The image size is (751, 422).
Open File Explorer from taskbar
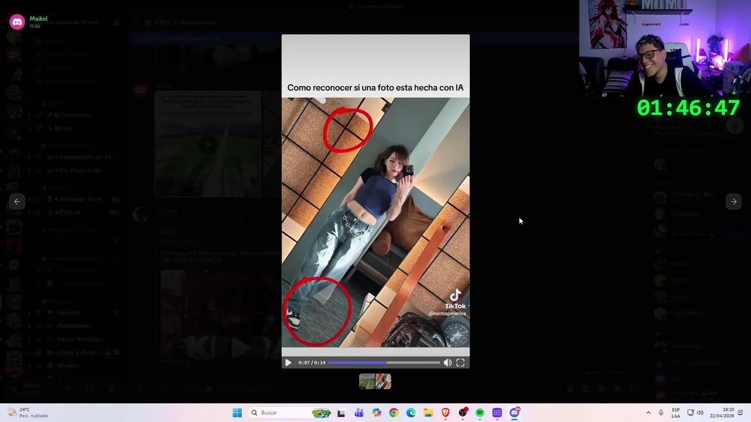(428, 413)
